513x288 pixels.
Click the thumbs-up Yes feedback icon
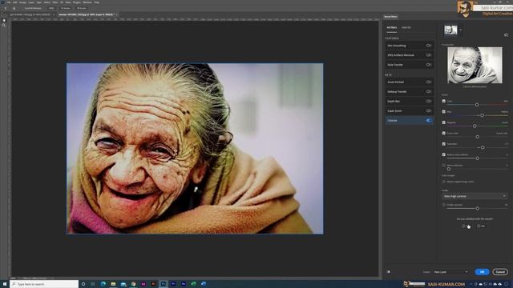click(x=463, y=226)
